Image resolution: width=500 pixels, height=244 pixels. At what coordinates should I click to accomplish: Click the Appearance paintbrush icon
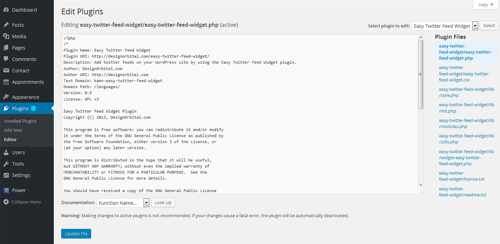pos(6,97)
